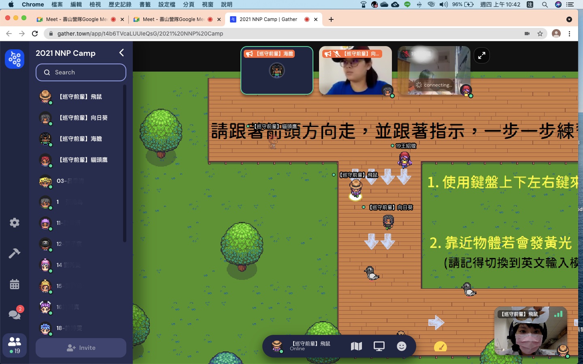Click 19王紹璇 avatar on the map
583x364 pixels.
pos(404,159)
